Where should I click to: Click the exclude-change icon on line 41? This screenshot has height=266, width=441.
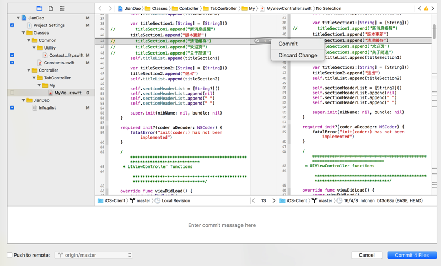pos(257,41)
